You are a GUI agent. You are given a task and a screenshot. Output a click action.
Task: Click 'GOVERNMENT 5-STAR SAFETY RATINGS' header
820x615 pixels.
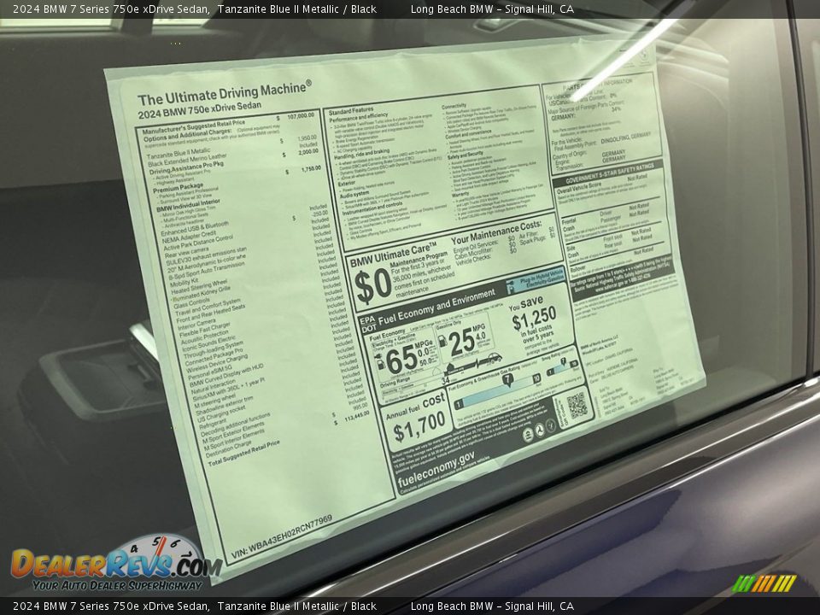click(610, 174)
